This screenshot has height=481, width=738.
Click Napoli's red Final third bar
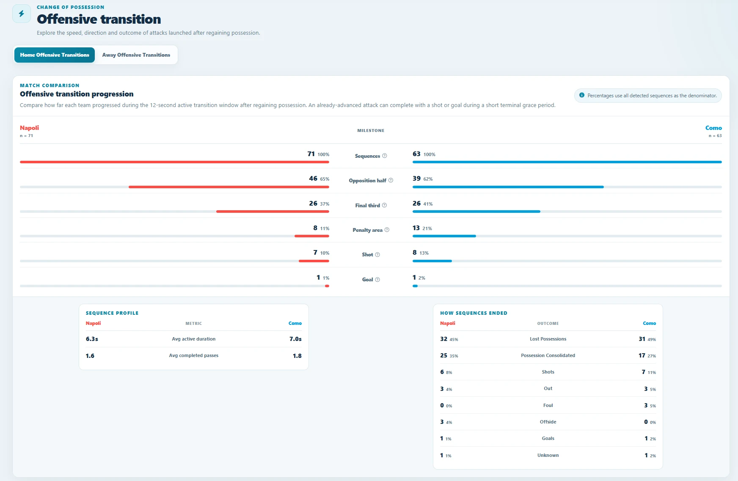click(x=273, y=212)
